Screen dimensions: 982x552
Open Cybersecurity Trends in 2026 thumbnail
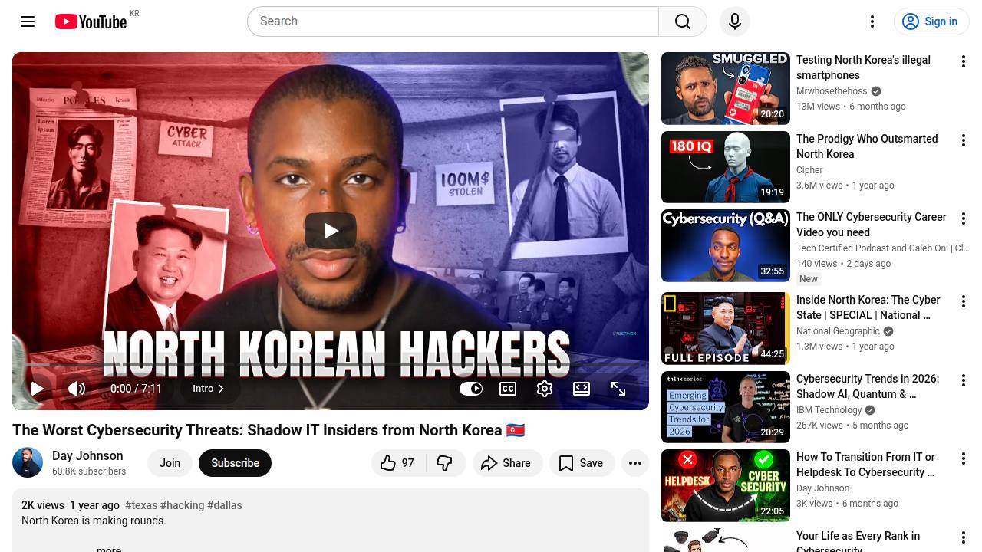(726, 407)
